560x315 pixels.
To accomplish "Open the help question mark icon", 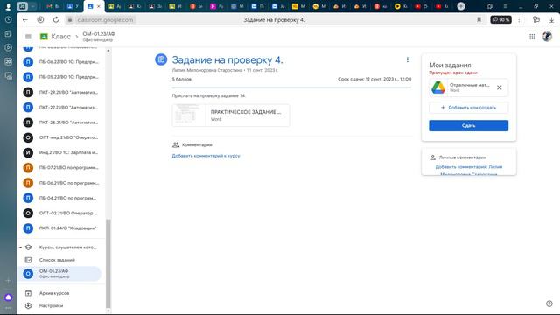I will coord(549,304).
